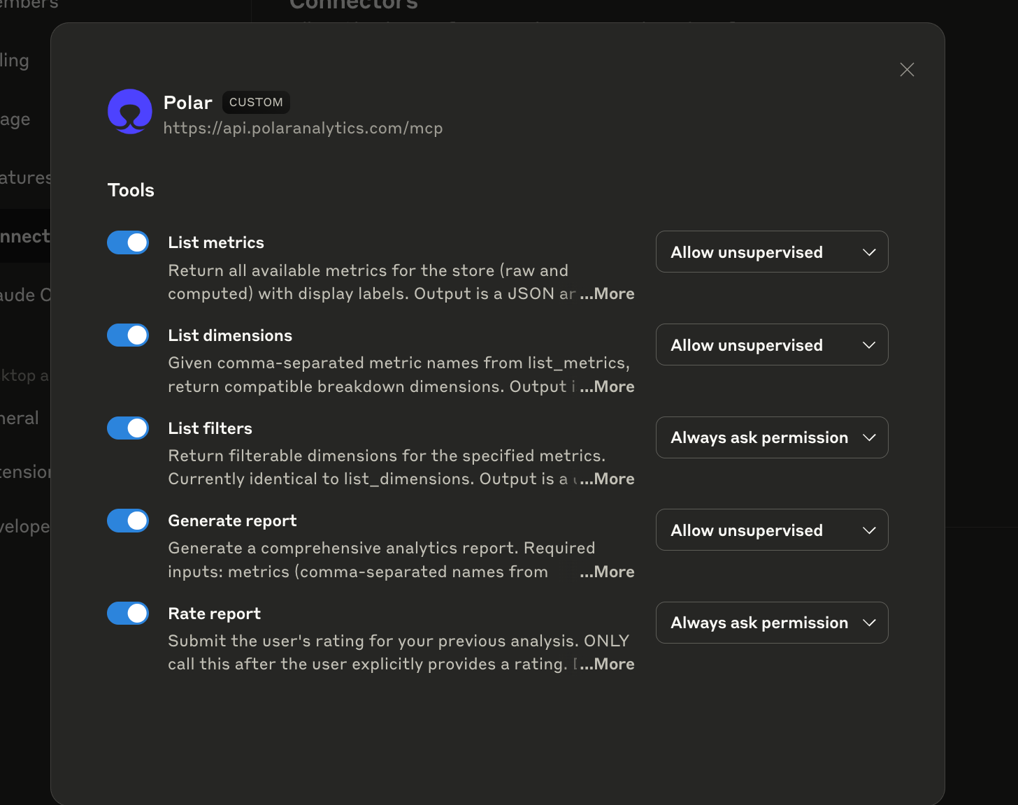Image resolution: width=1018 pixels, height=805 pixels.
Task: Toggle the Rate report tool
Action: [128, 614]
